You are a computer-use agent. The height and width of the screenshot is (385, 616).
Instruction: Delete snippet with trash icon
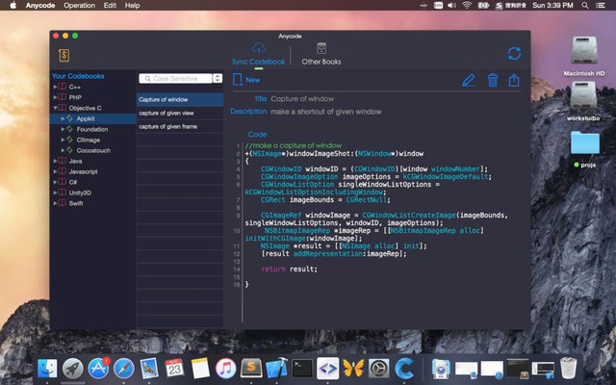(492, 80)
